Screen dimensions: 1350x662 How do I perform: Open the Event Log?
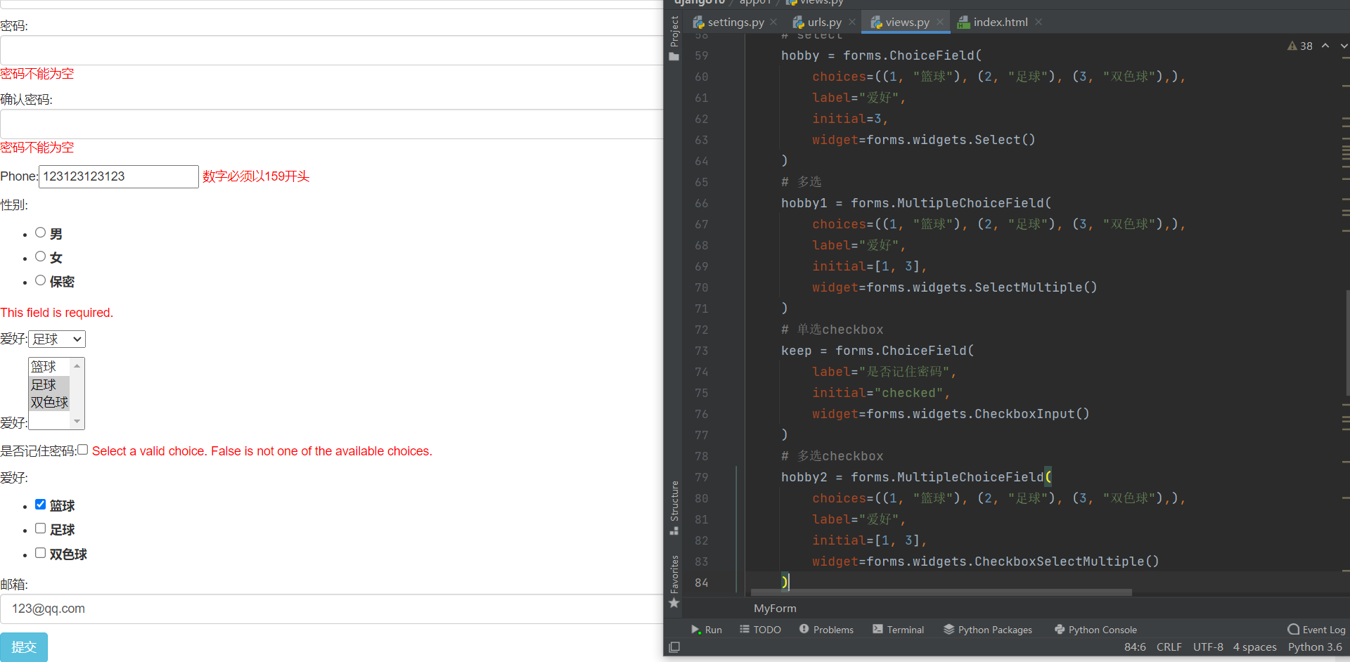[1316, 630]
